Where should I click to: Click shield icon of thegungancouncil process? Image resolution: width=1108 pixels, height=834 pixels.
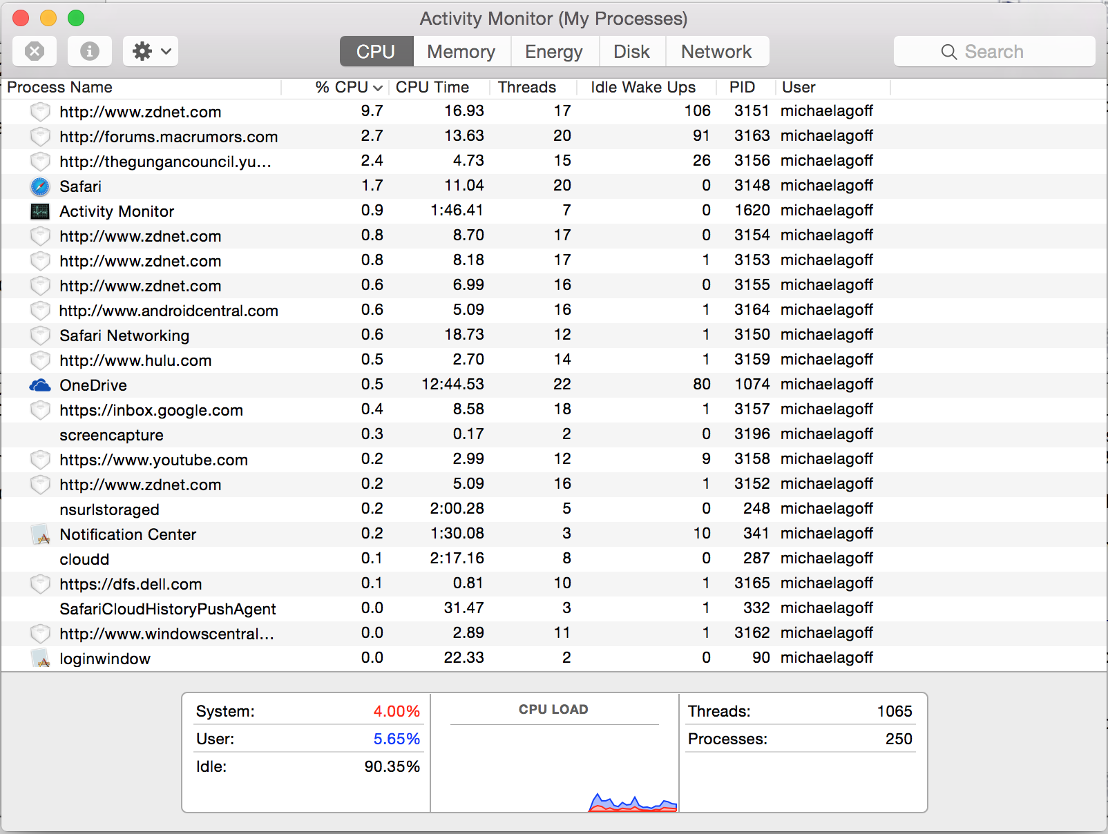coord(40,162)
